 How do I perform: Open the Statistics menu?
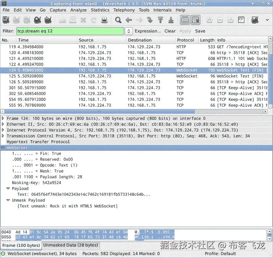click(x=100, y=10)
